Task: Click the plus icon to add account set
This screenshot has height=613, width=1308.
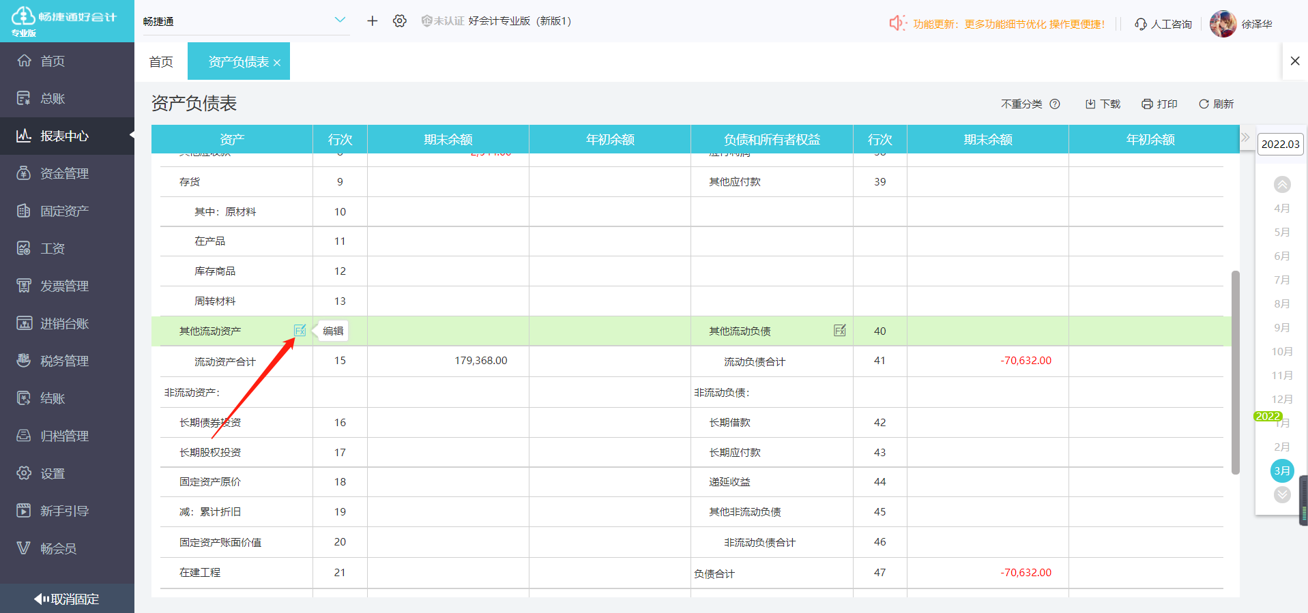Action: pos(372,21)
